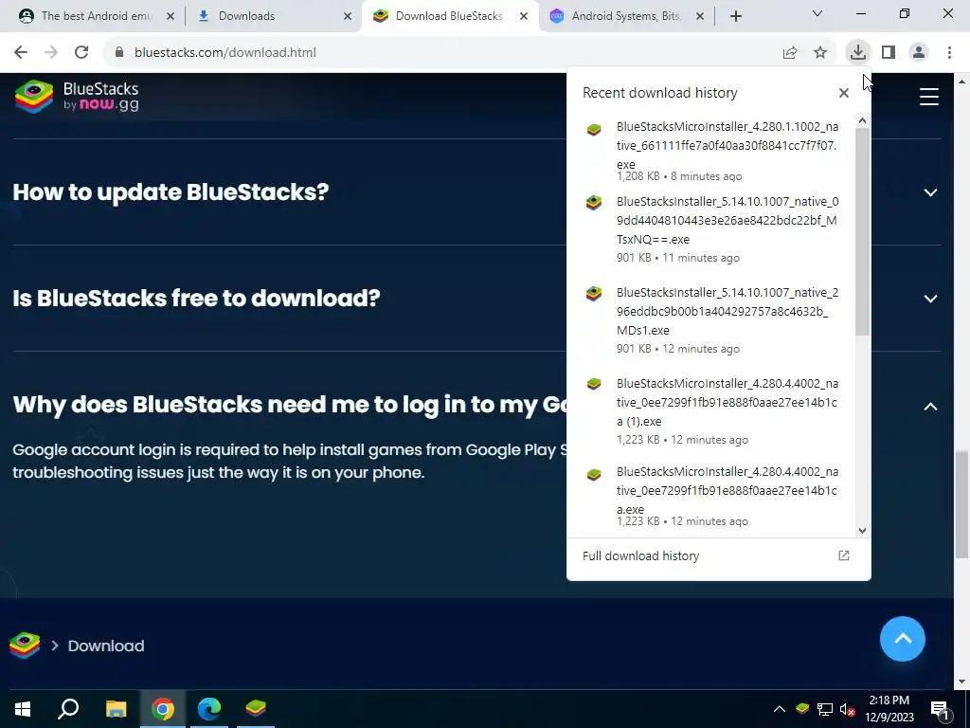Close the 'Download BlueStacks' tab

pos(523,16)
